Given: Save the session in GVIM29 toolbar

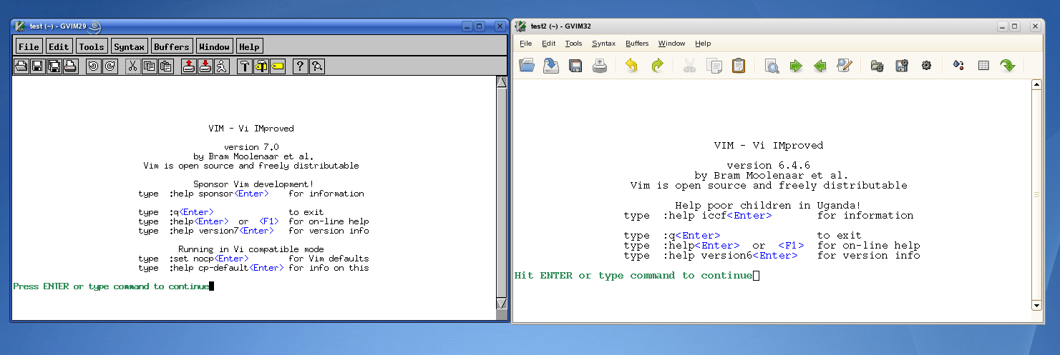Looking at the screenshot, I should (205, 66).
